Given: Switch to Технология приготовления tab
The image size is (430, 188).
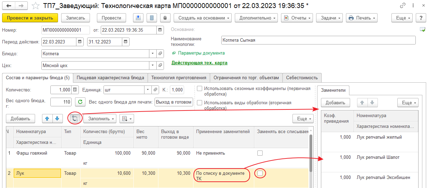Looking at the screenshot, I should click(x=179, y=77).
